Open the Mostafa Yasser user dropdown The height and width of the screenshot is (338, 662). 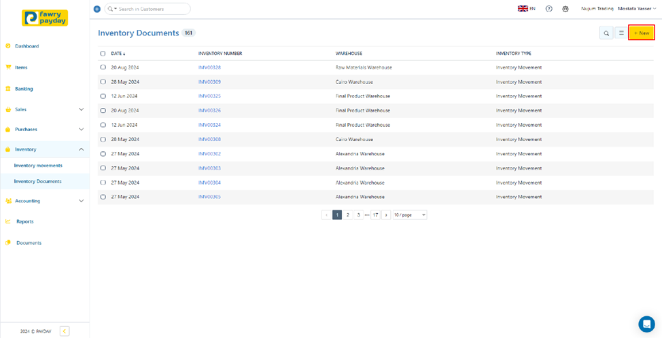tap(636, 9)
